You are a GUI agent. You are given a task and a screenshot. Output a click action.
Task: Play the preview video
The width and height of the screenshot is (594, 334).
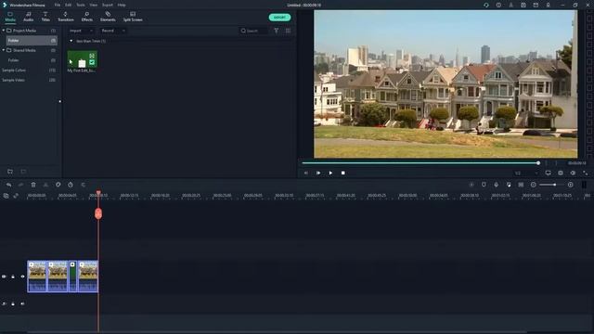tap(330, 173)
